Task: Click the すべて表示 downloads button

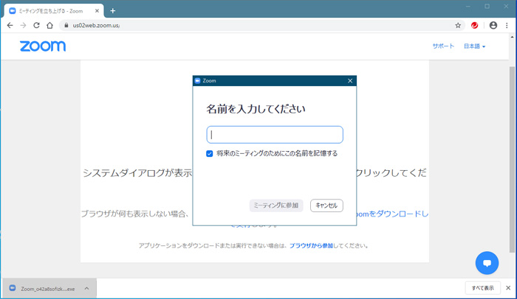Action: [x=483, y=288]
